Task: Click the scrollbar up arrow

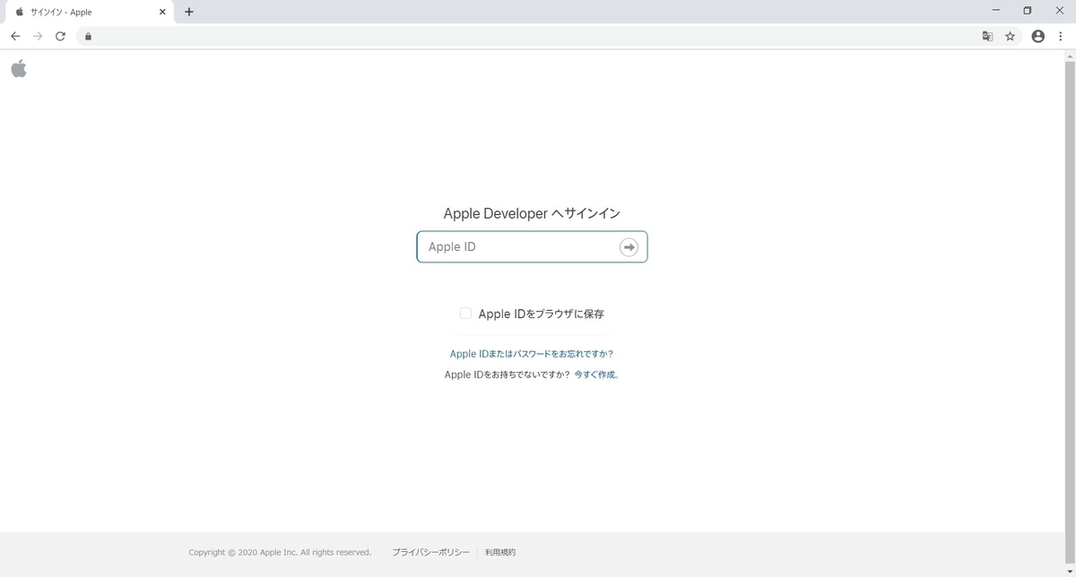Action: coord(1069,56)
